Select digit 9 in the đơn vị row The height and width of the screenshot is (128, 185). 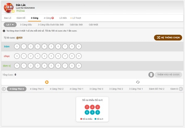coord(79,65)
